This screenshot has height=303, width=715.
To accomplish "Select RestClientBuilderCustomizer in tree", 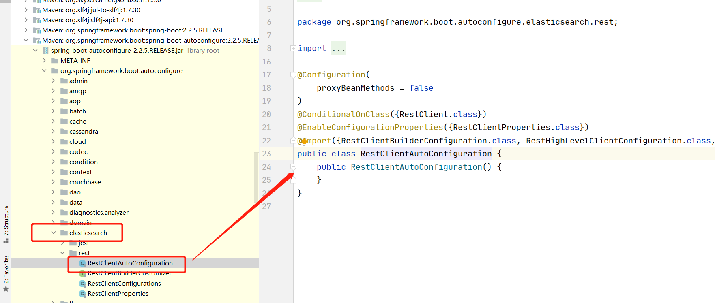I will [x=129, y=273].
